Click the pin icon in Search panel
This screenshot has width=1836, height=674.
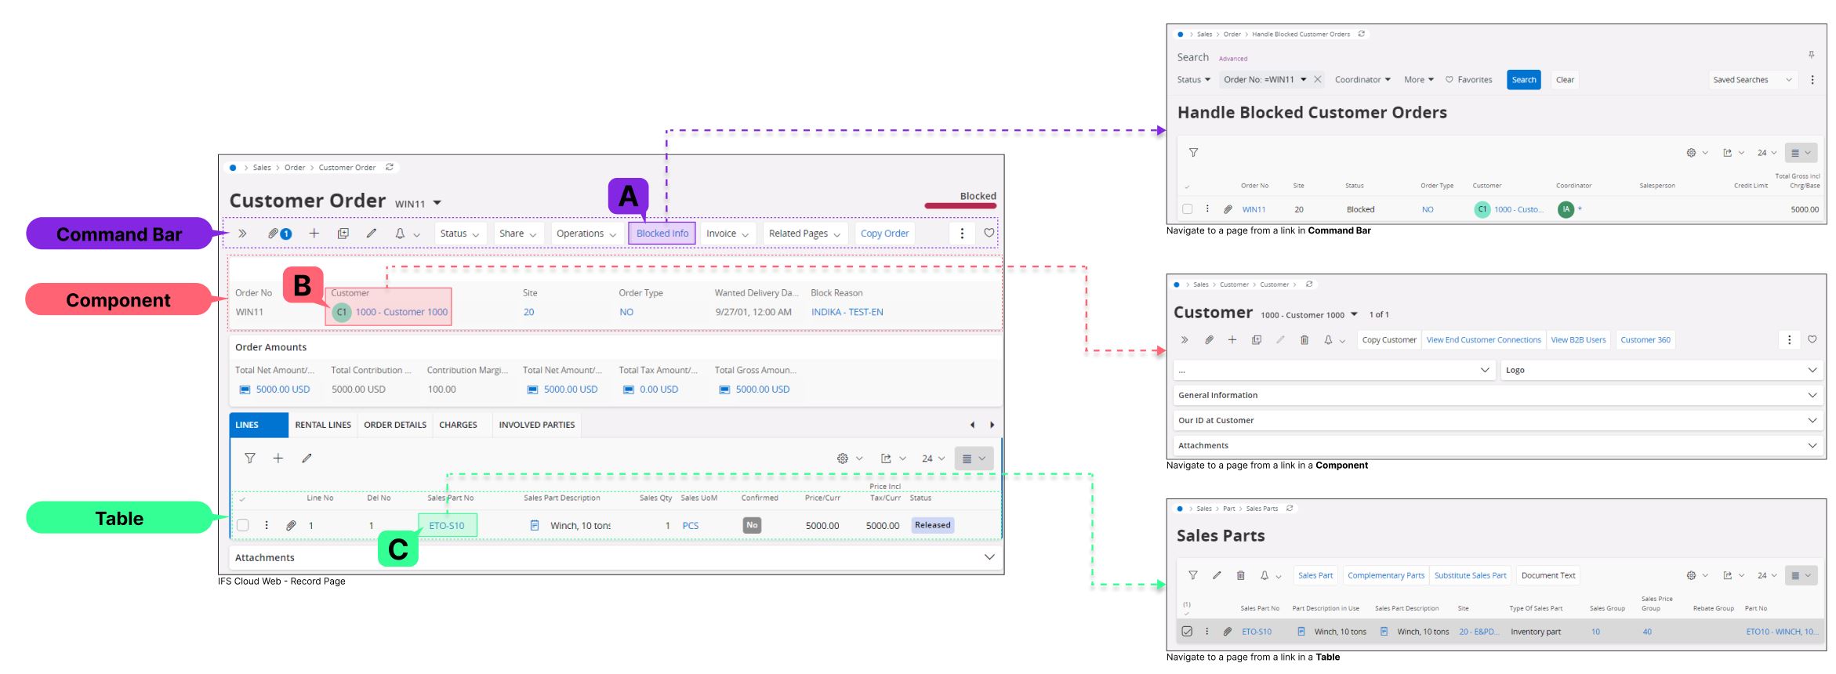[x=1811, y=55]
